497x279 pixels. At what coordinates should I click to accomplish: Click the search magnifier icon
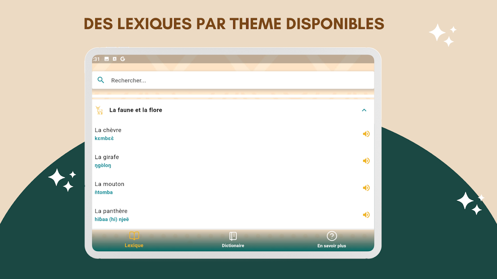click(x=101, y=80)
